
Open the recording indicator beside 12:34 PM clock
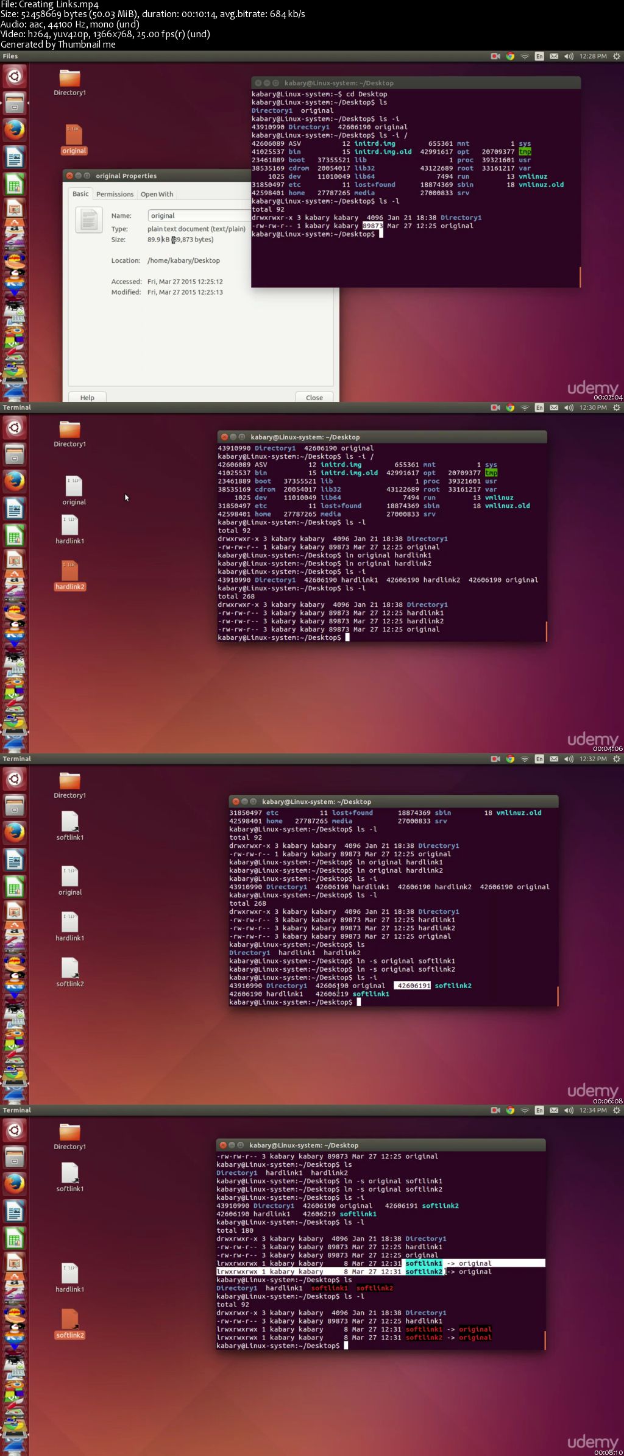click(x=495, y=1110)
